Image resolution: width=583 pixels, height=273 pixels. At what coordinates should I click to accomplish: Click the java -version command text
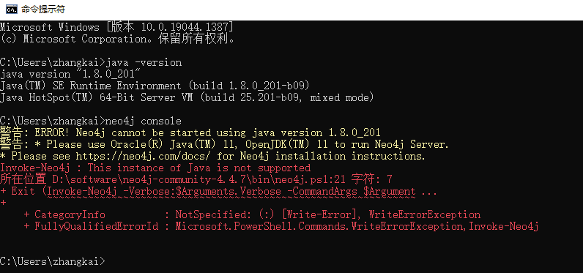tap(144, 62)
